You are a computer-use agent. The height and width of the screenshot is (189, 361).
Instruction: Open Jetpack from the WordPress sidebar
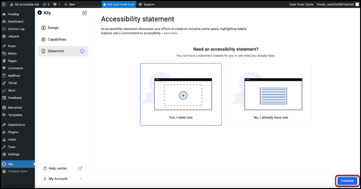tap(13, 36)
